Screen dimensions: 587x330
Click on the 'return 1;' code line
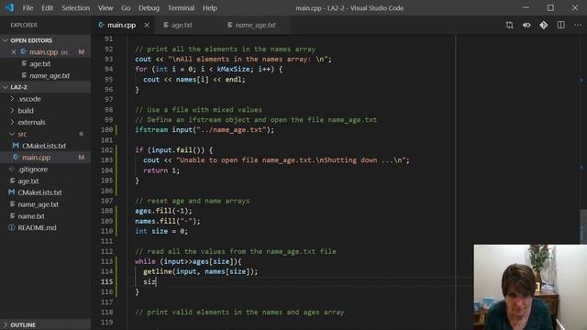[x=161, y=170]
